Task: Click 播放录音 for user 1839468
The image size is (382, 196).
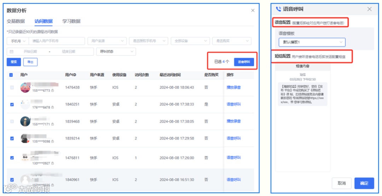Action: tap(234, 121)
